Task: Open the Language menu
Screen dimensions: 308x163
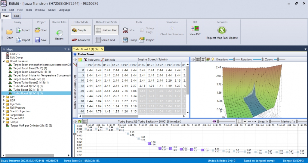Action: [64, 10]
